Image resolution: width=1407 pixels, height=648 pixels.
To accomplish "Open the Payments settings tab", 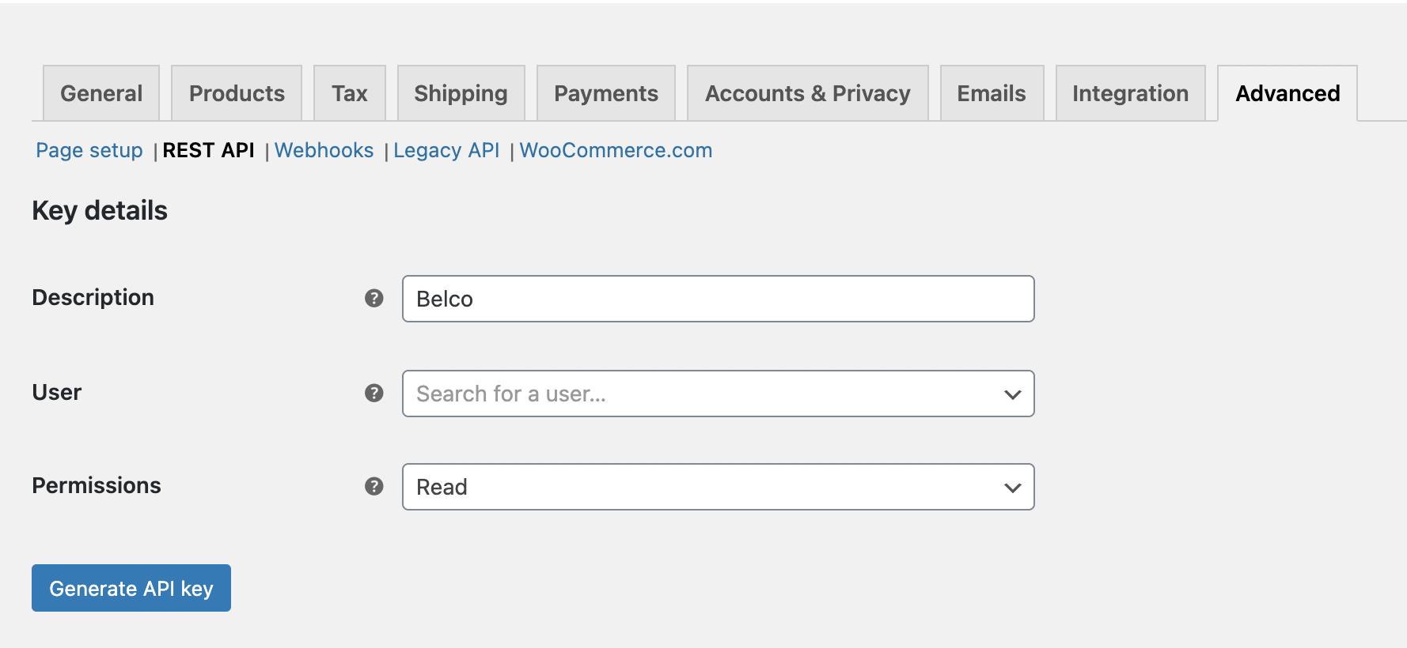I will tap(606, 93).
